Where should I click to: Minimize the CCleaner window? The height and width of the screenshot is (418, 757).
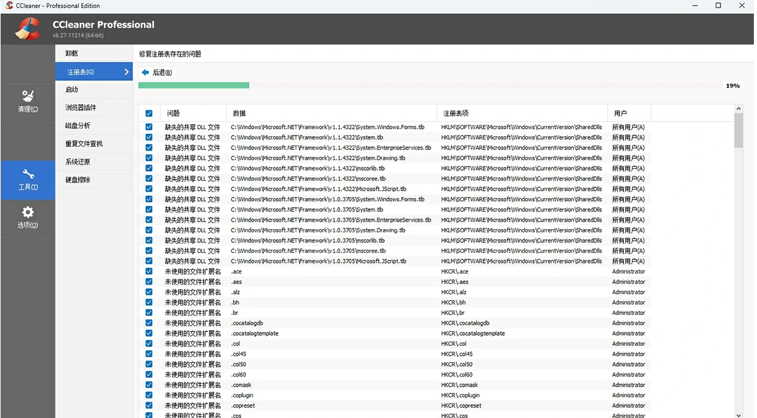point(695,6)
